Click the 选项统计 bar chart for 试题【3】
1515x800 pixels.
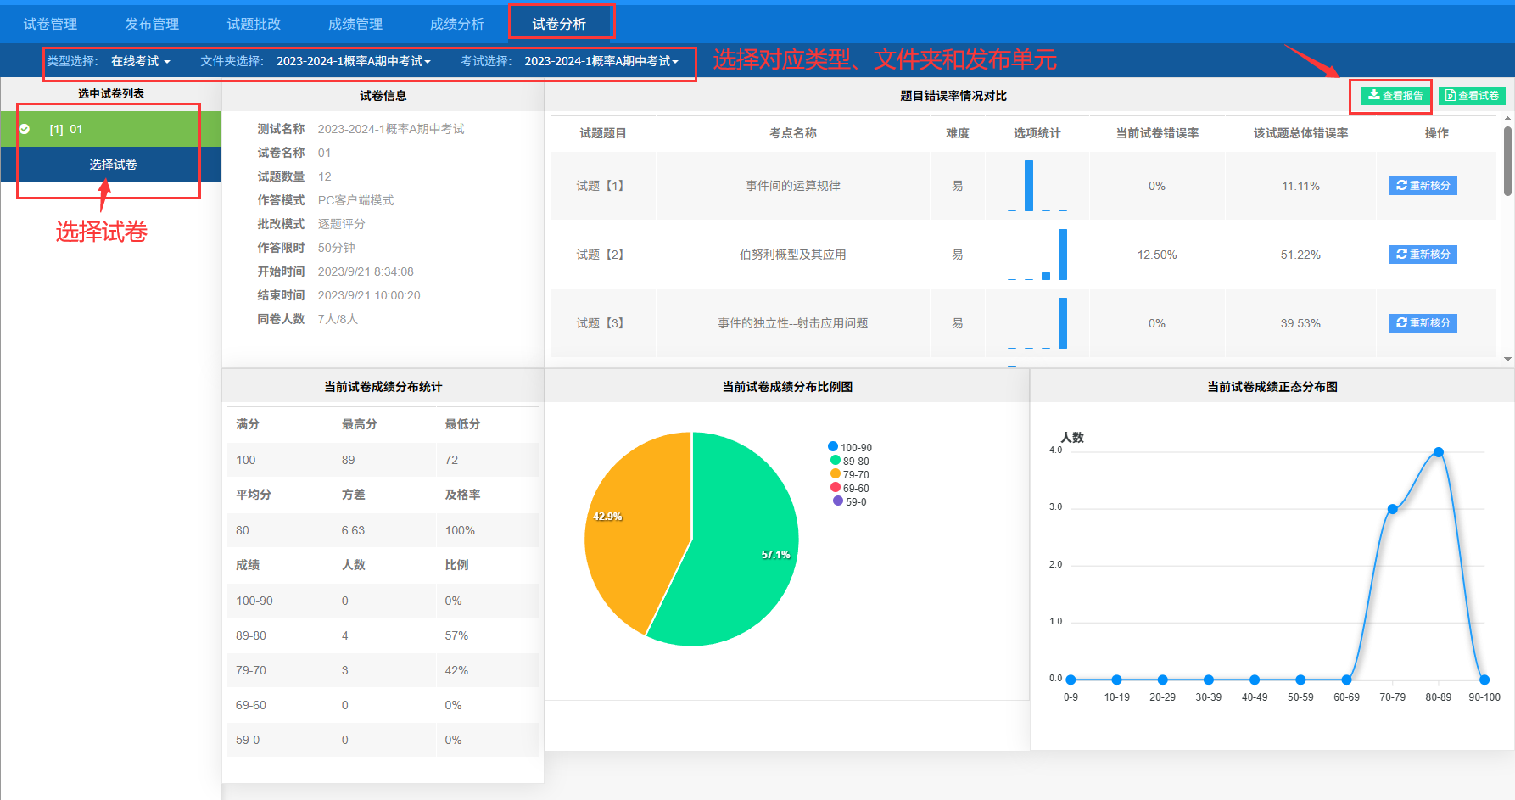(1037, 323)
